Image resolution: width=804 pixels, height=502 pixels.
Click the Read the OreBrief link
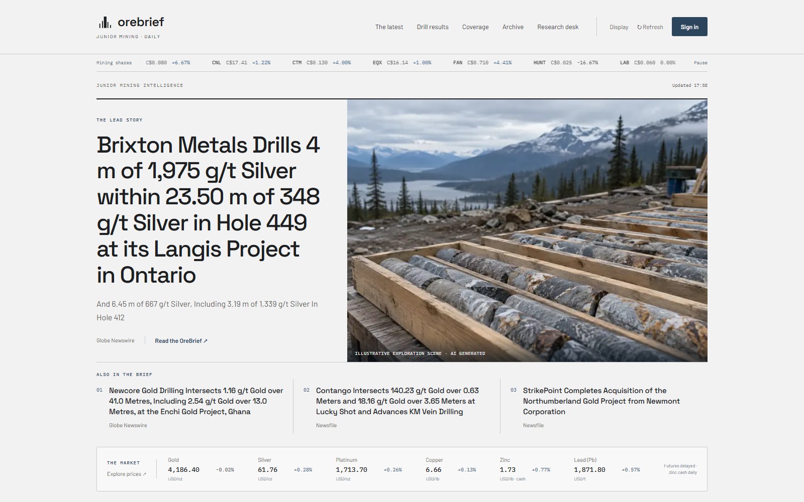tap(181, 341)
